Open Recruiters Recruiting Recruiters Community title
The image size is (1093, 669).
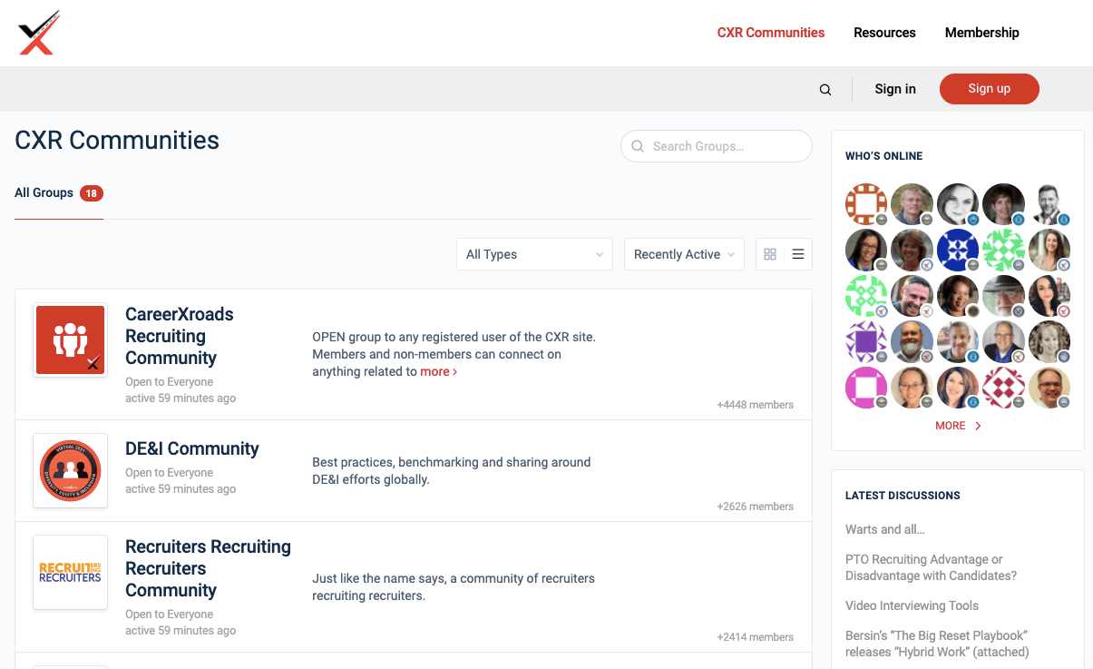[208, 568]
